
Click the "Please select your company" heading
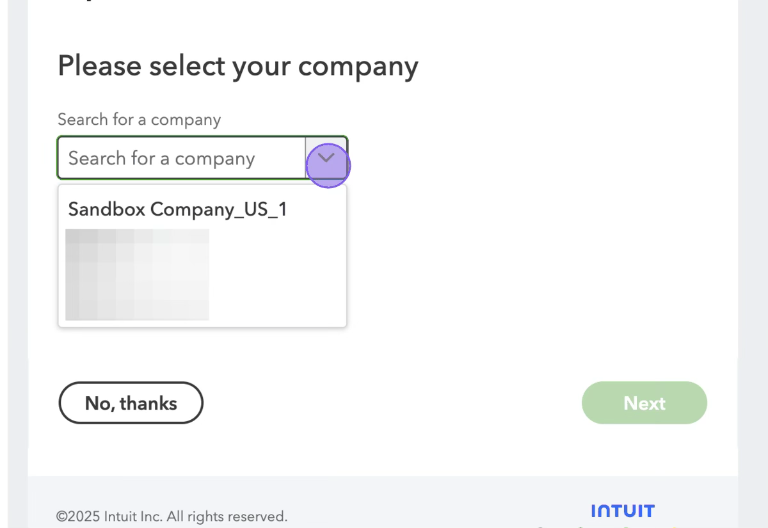[x=237, y=67]
